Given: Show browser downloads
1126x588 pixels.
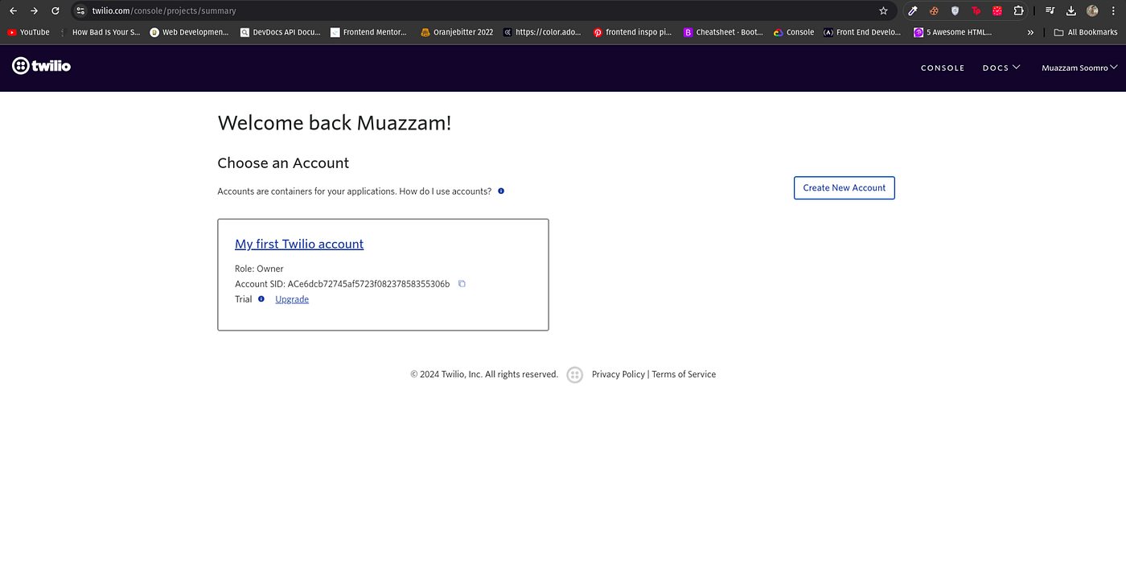Looking at the screenshot, I should pyautogui.click(x=1071, y=10).
